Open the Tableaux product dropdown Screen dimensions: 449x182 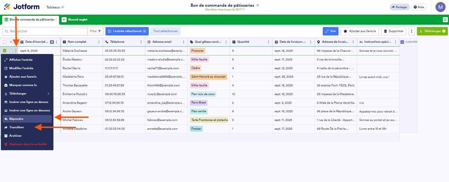(55, 7)
